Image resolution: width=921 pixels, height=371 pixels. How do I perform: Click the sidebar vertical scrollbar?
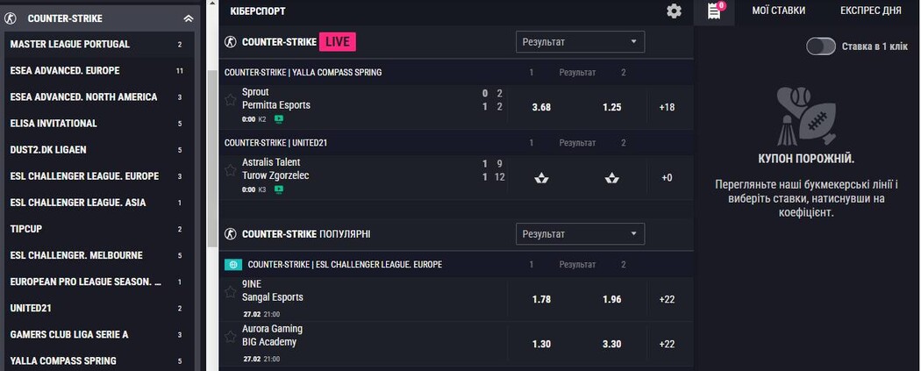pos(211,158)
